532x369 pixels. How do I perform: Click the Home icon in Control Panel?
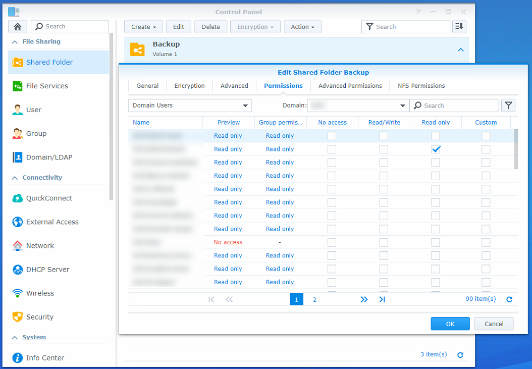tap(18, 27)
